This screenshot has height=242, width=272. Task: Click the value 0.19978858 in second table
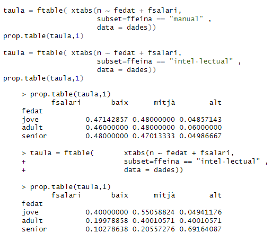[107, 221]
